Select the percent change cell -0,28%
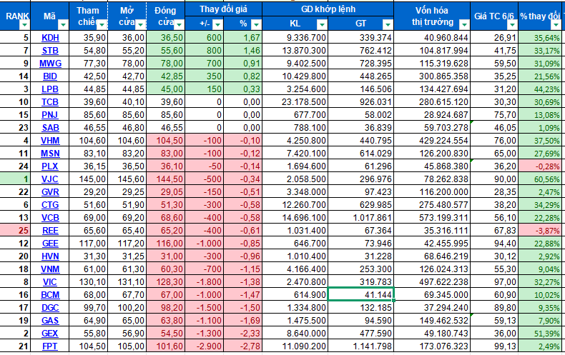Screen dimensions: 565x355 point(540,166)
